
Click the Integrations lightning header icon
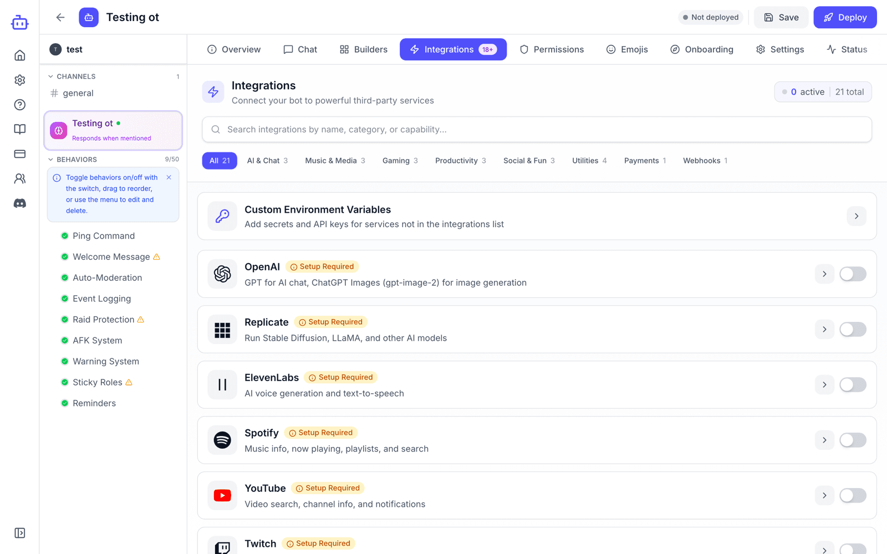point(213,92)
